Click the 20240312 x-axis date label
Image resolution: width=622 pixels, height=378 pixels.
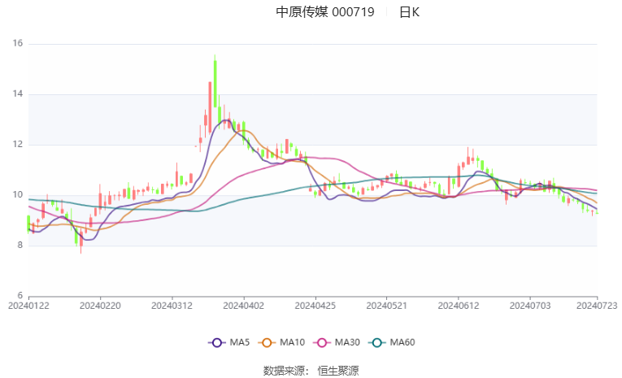click(x=172, y=306)
